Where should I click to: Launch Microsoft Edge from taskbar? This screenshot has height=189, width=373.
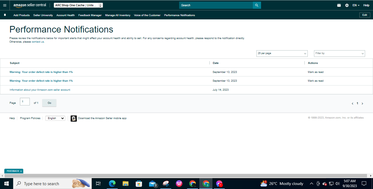click(x=112, y=184)
